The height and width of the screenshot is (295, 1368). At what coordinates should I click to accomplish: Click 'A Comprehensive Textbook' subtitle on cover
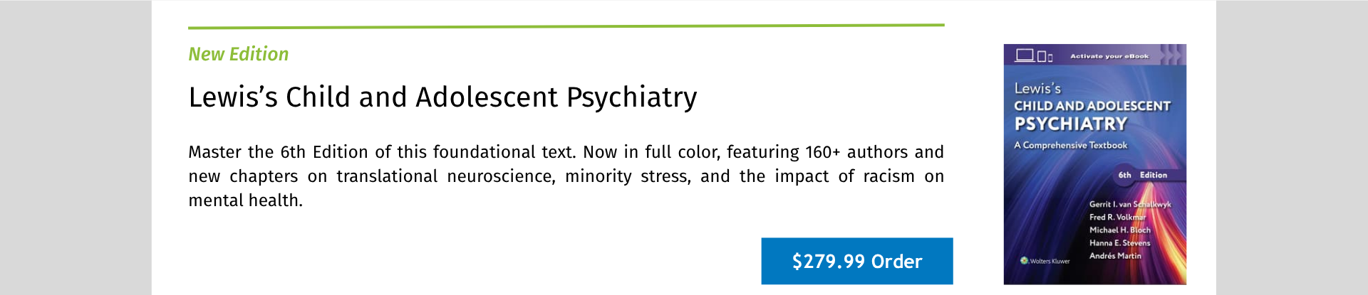[1070, 146]
